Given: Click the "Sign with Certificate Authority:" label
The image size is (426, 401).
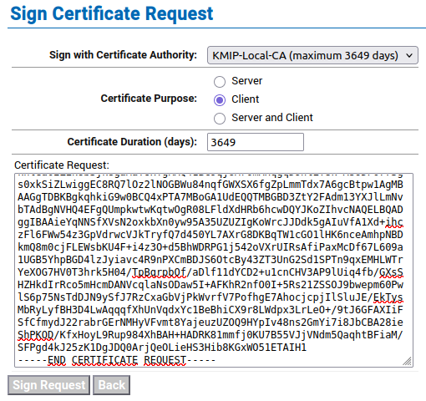Looking at the screenshot, I should [x=123, y=55].
